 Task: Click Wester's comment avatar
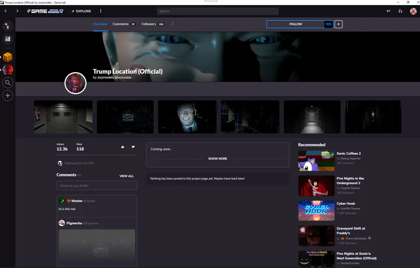[x=62, y=200]
